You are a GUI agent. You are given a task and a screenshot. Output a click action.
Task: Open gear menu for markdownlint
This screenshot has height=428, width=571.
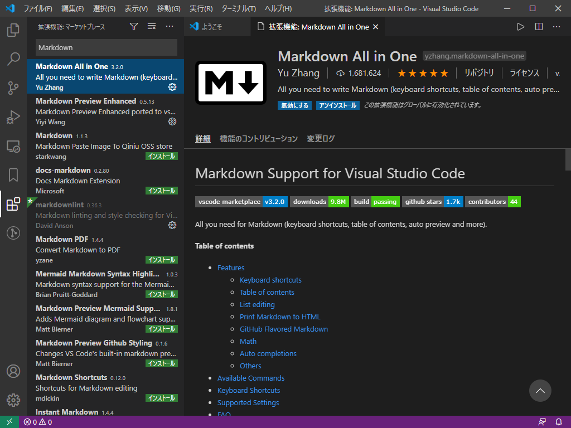coord(172,225)
